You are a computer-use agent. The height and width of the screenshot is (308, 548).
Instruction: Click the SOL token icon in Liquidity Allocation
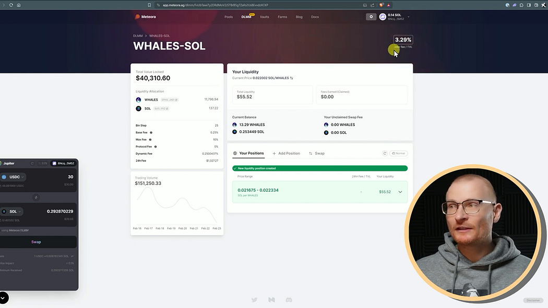(138, 108)
